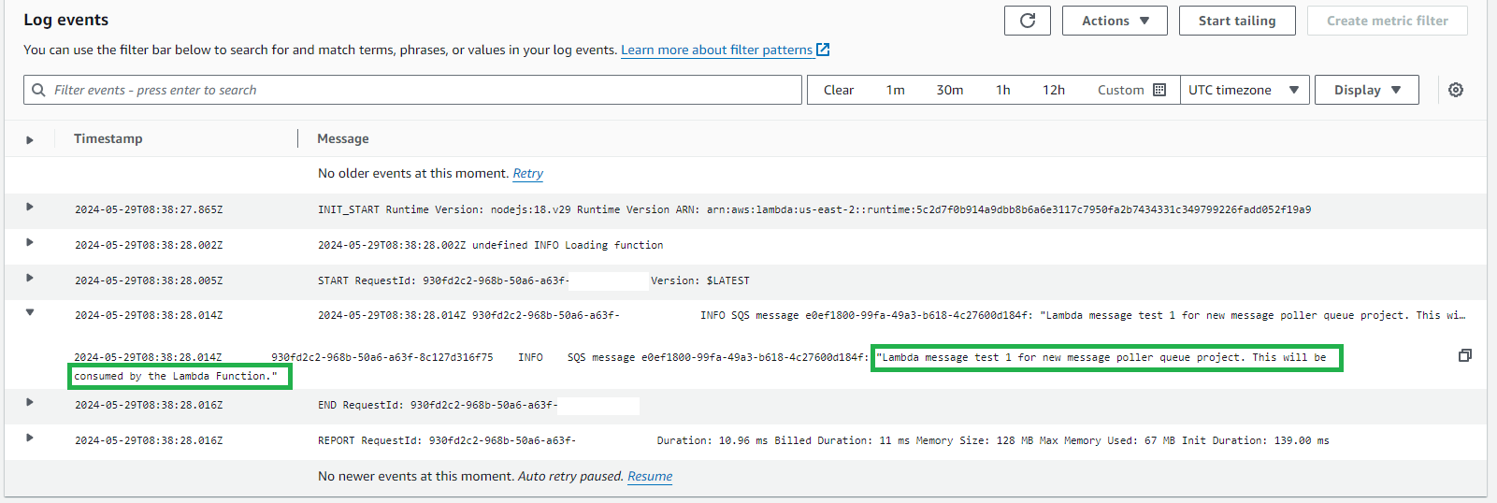Click timestamp 2024-05-29T08:38:27.865Z
This screenshot has width=1497, height=503.
coord(149,209)
